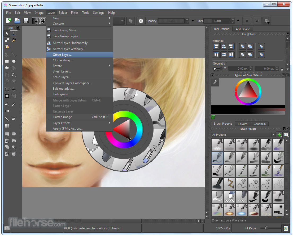
Task: Select the shape selection arrow tool
Action: click(7, 34)
